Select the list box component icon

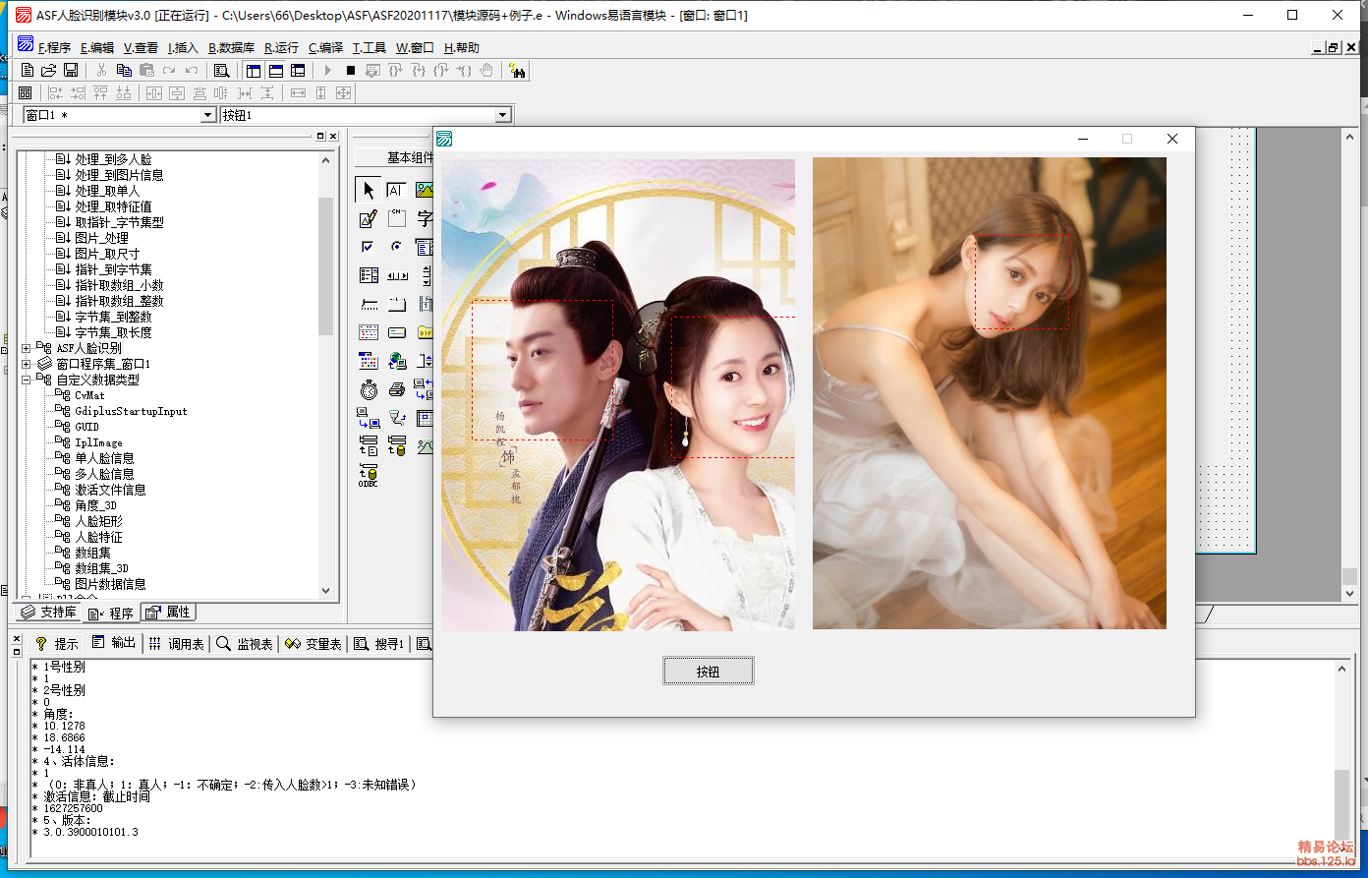369,275
